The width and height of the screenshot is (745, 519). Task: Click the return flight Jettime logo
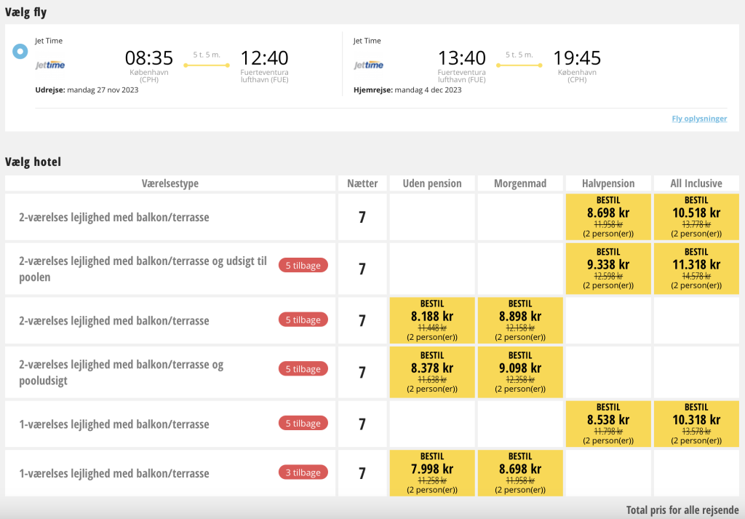pyautogui.click(x=369, y=65)
